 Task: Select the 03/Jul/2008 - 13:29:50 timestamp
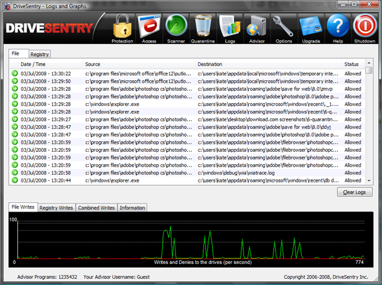click(45, 81)
